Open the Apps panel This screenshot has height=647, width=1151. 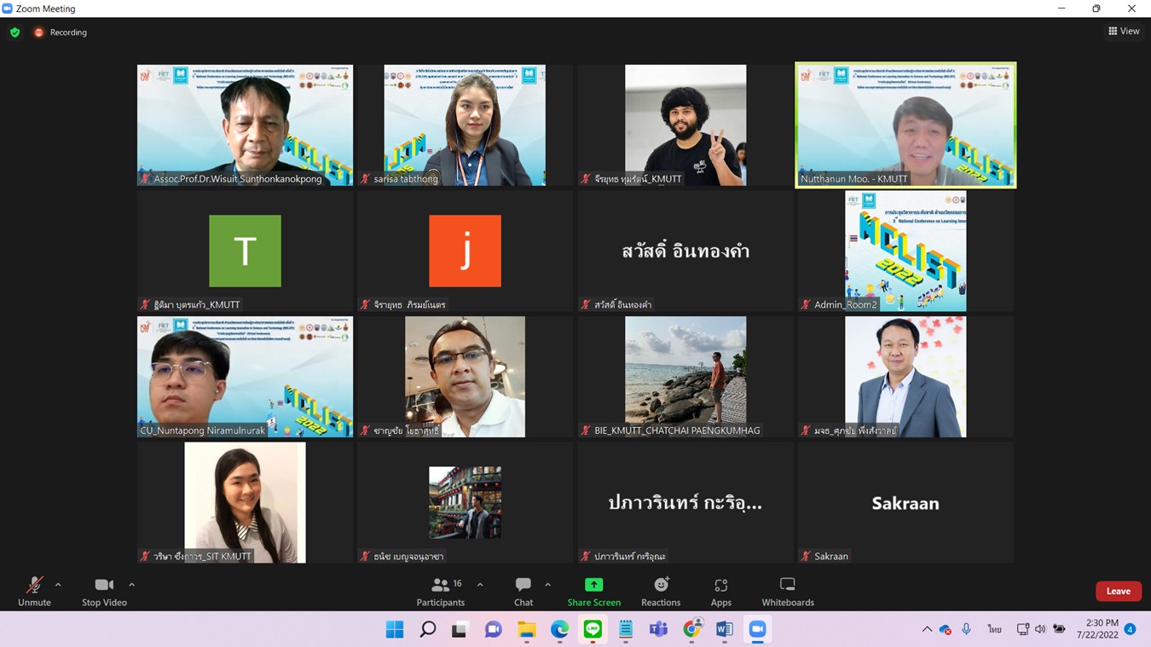(x=721, y=591)
